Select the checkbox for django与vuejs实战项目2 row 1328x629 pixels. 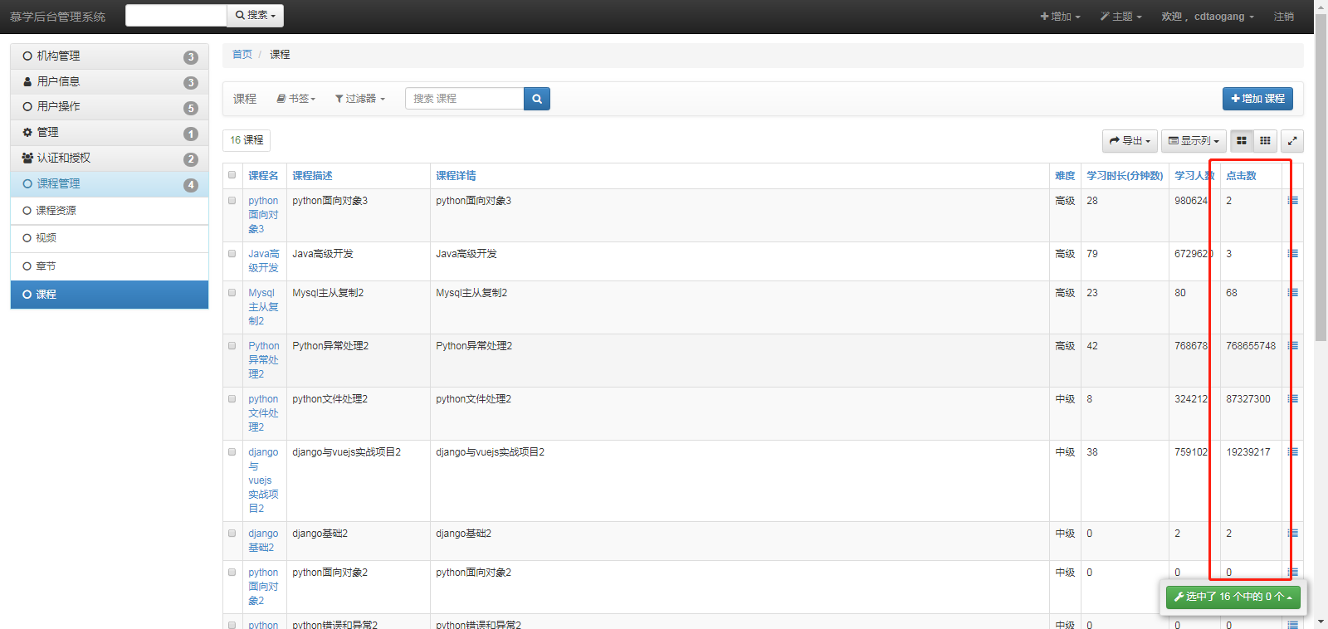pos(232,451)
